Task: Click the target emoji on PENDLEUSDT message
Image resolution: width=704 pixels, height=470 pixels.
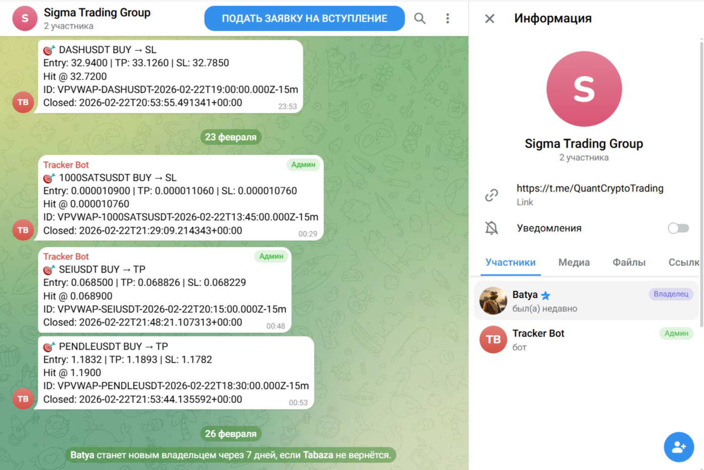Action: pos(49,347)
